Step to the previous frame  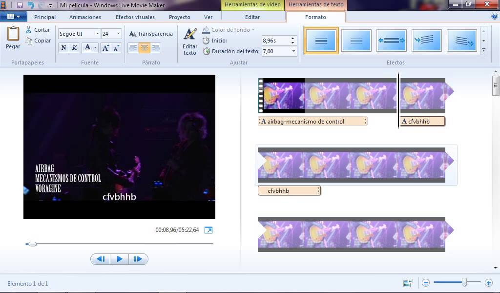point(101,259)
